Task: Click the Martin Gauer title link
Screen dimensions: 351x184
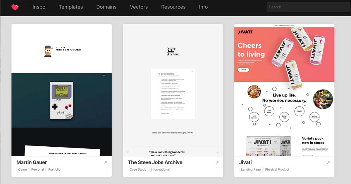Action: click(x=32, y=162)
